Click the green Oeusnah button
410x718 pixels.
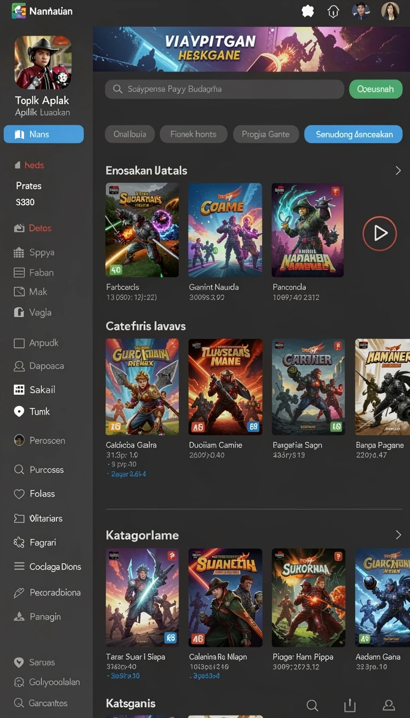coord(376,89)
